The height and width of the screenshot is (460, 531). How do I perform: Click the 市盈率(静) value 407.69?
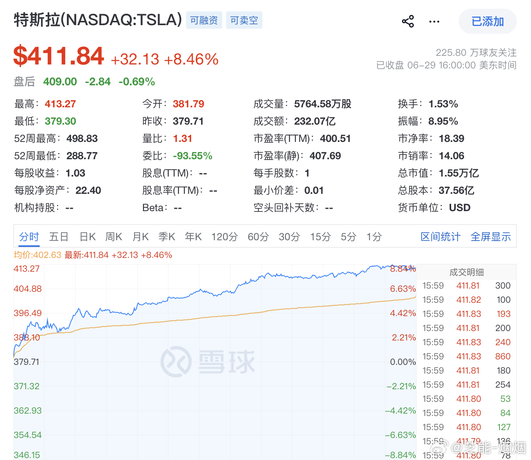[x=325, y=156]
